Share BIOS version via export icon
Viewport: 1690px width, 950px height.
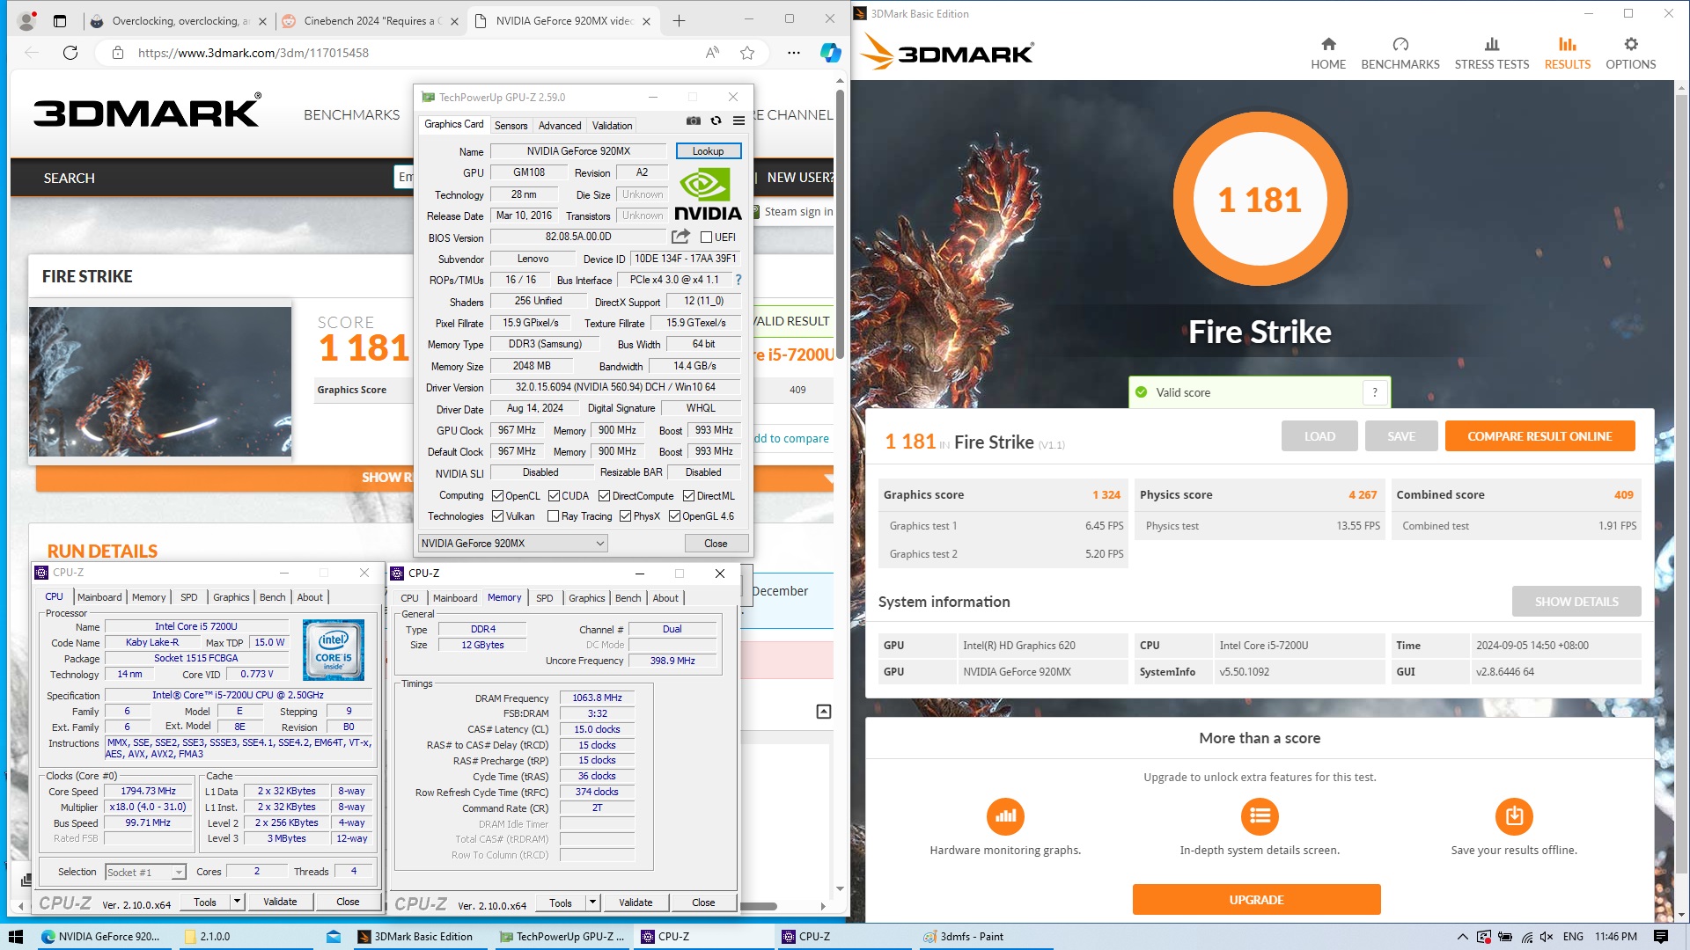pos(680,237)
